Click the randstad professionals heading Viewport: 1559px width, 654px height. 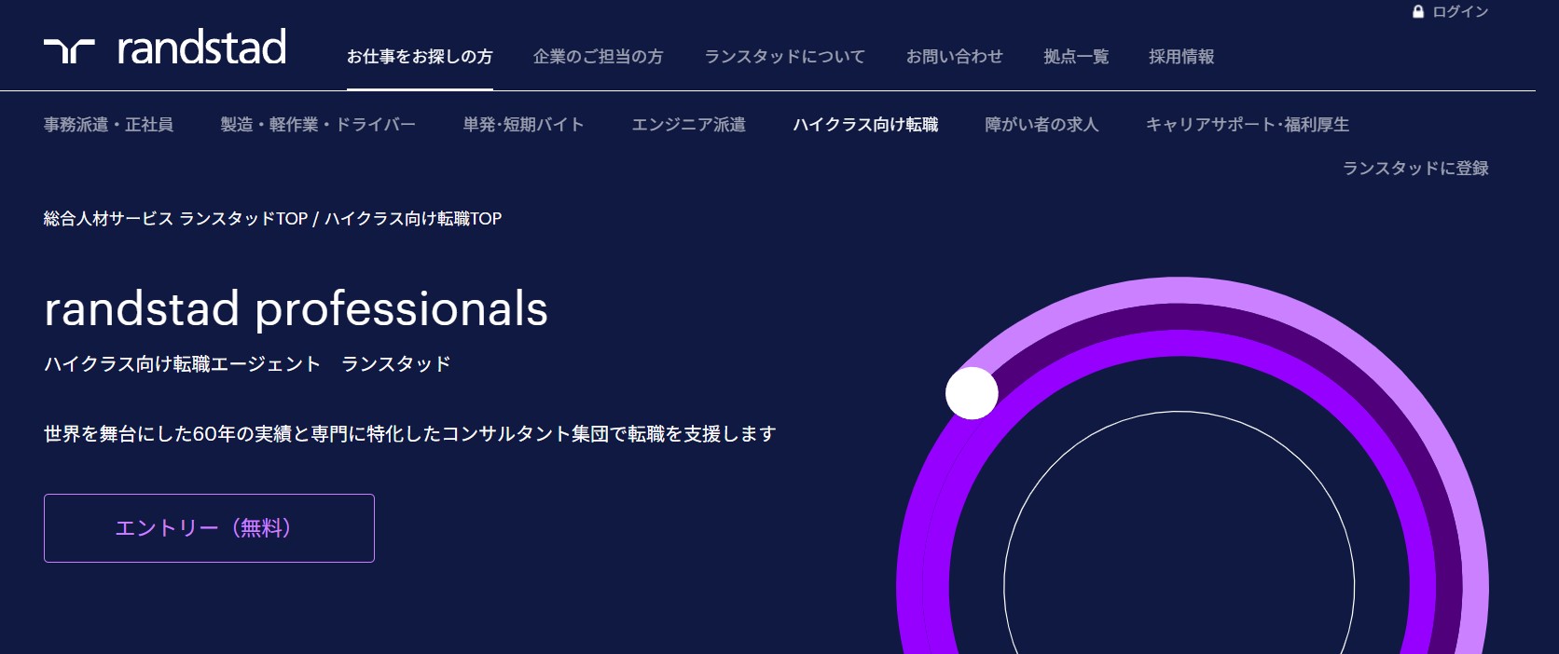click(x=296, y=309)
